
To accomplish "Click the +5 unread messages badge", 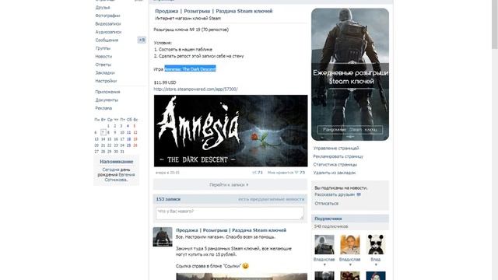I will (x=142, y=40).
